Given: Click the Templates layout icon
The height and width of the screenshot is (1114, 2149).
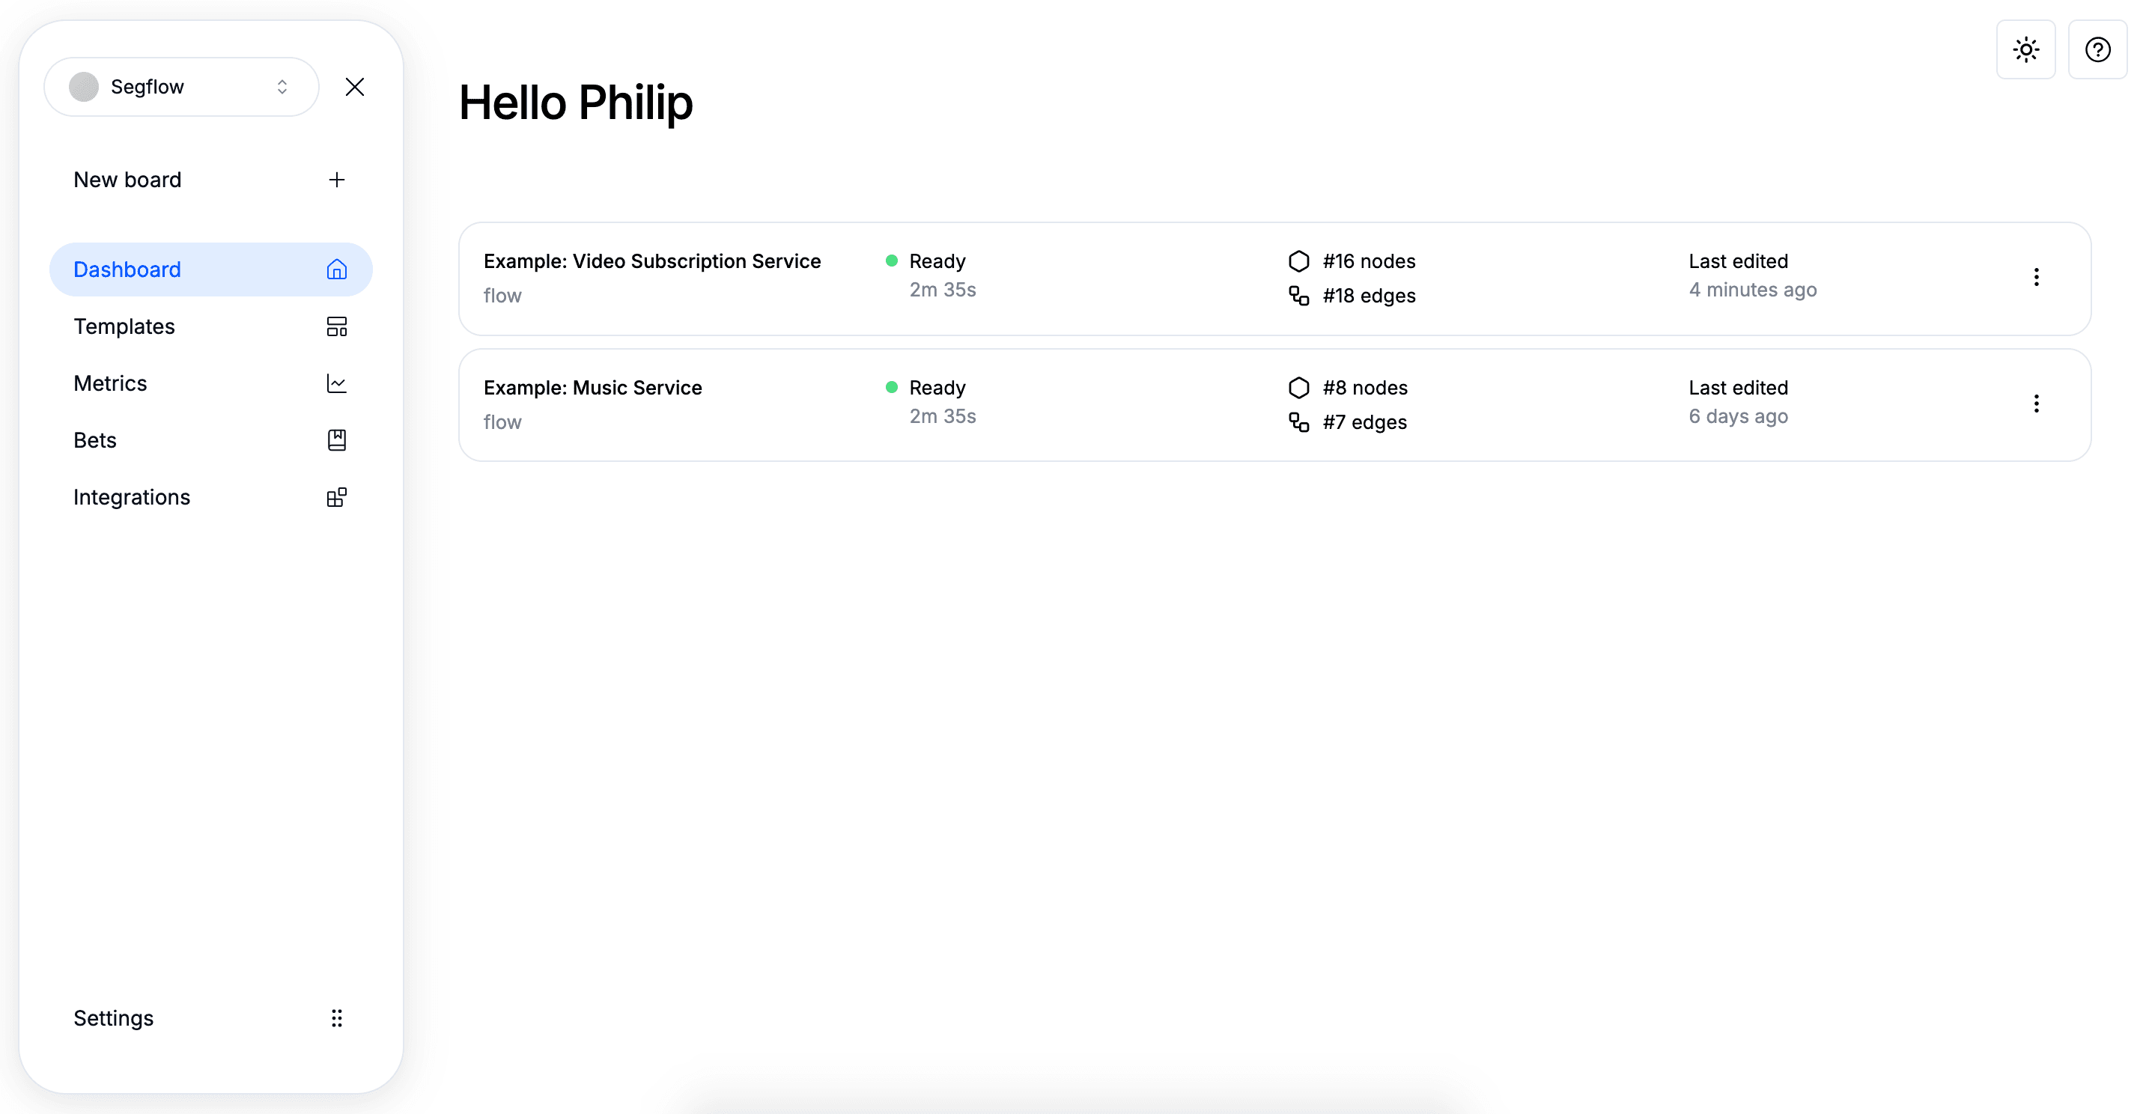Looking at the screenshot, I should 337,327.
